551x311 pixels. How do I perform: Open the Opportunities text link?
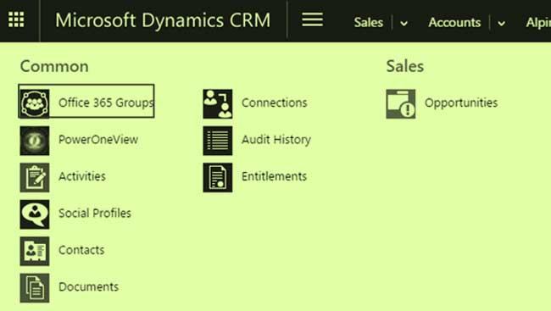point(461,103)
